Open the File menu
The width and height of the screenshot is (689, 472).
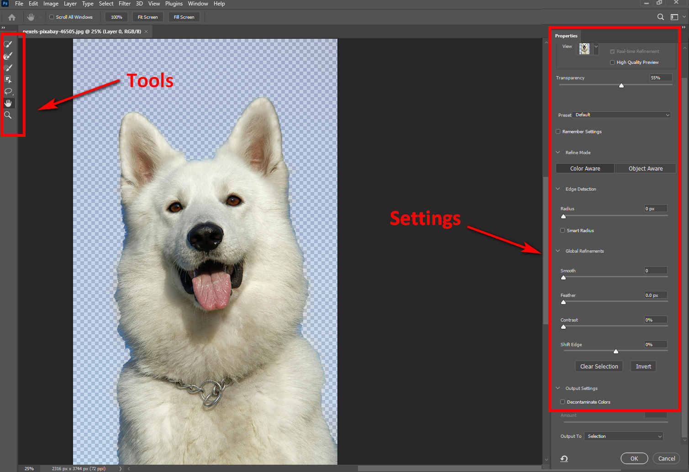click(19, 4)
